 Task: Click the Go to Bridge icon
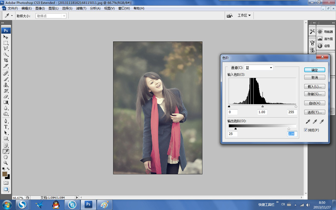tap(229, 16)
